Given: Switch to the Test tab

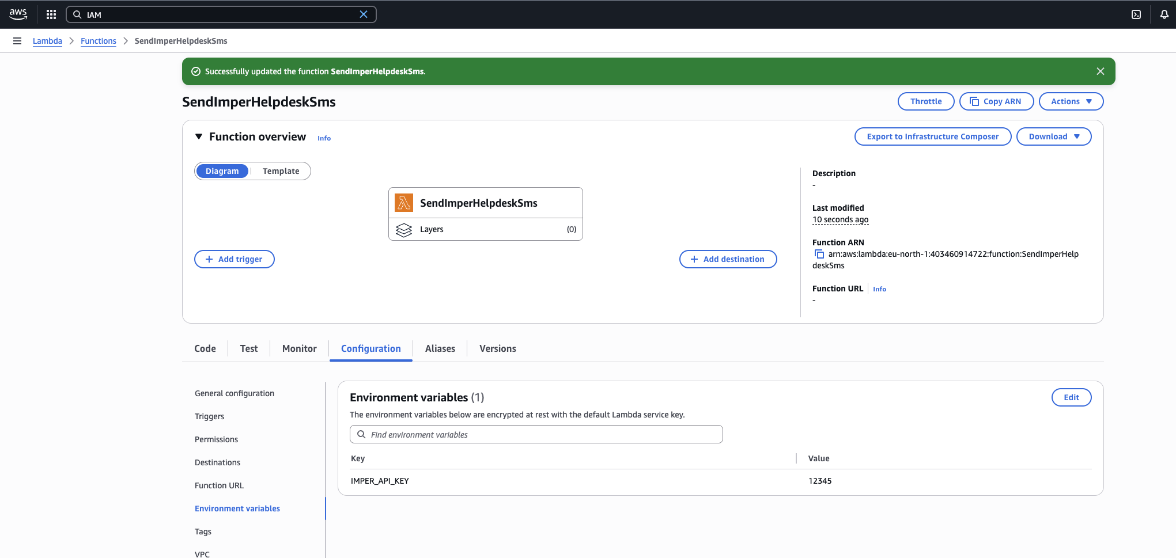Looking at the screenshot, I should click(x=249, y=348).
